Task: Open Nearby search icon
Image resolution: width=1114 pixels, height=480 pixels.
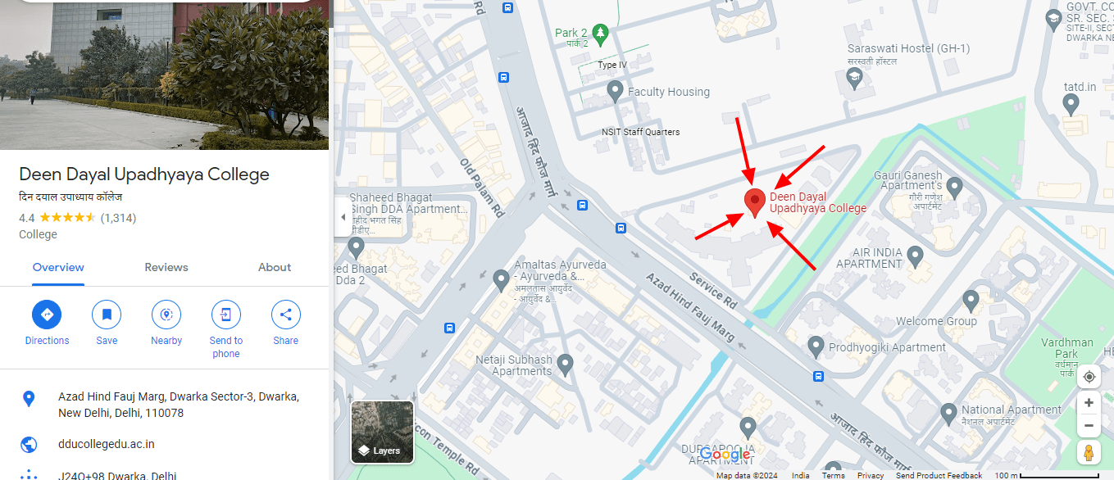Action: 166,315
